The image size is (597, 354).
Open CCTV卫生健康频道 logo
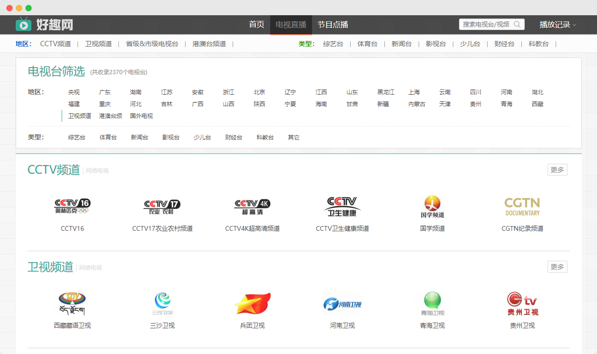click(343, 206)
